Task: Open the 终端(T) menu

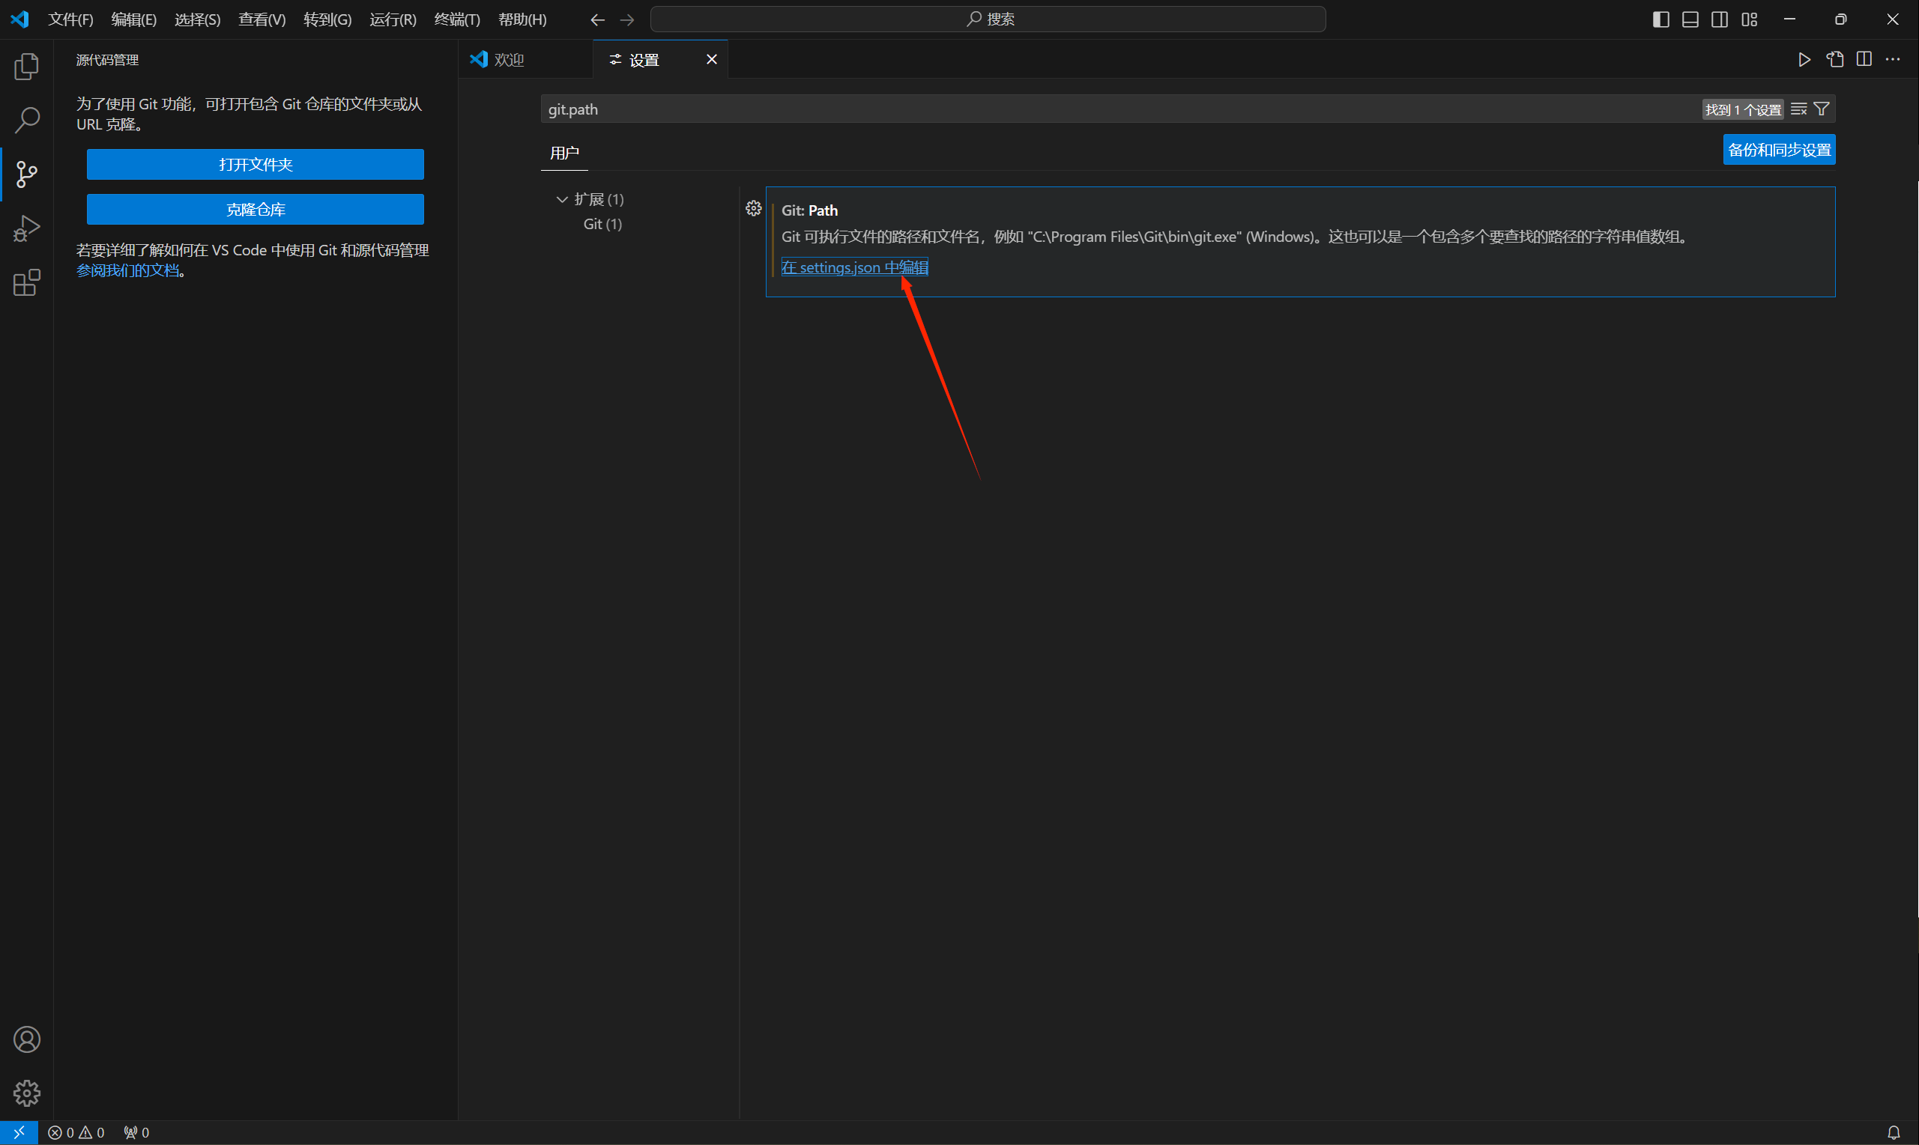Action: [457, 19]
